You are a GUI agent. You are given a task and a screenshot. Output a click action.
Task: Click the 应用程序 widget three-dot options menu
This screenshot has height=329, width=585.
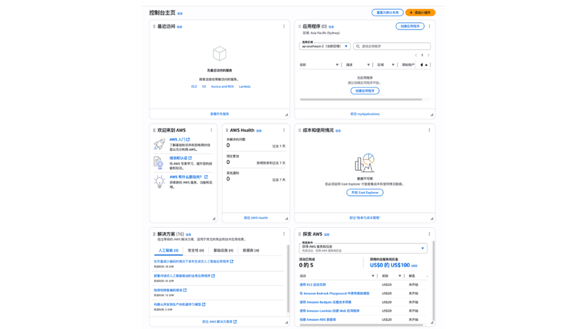click(x=429, y=26)
